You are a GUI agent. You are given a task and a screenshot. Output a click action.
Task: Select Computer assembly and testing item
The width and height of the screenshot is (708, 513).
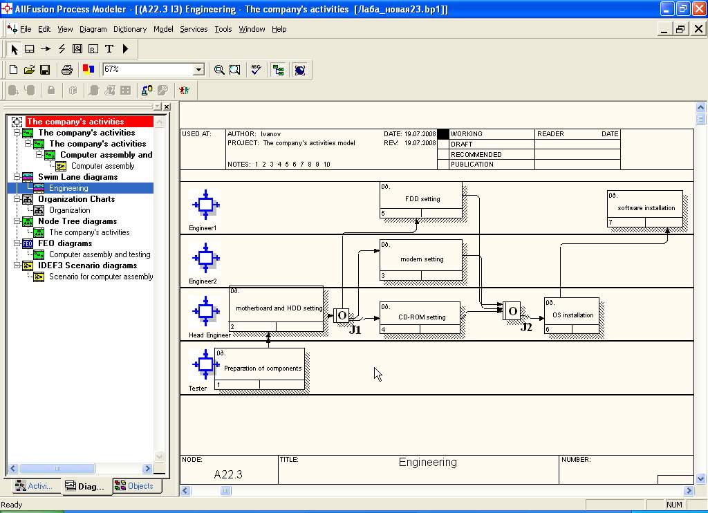pyautogui.click(x=100, y=254)
